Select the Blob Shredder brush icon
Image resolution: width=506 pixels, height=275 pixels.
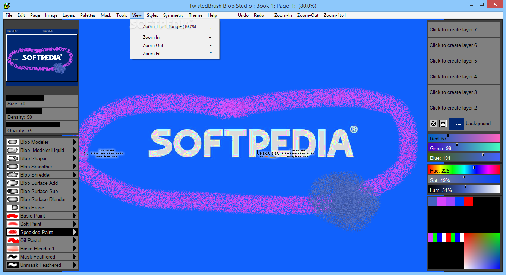[13, 175]
